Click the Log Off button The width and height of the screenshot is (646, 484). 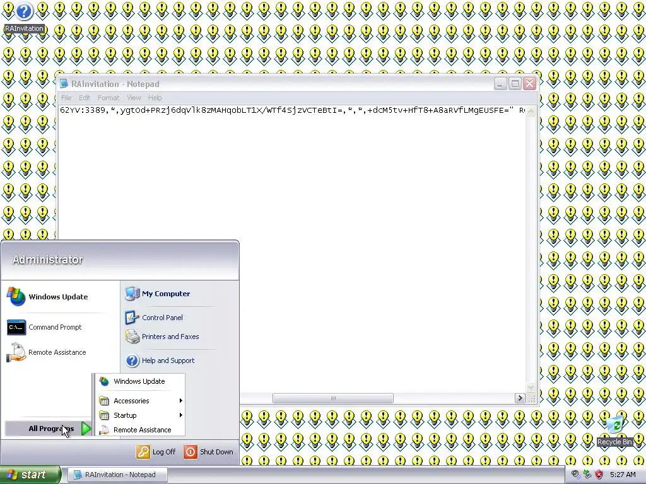point(156,451)
